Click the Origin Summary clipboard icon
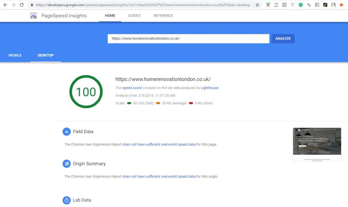 point(67,164)
